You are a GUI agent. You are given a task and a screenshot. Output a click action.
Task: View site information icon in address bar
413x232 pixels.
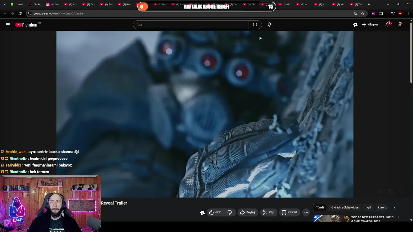point(29,14)
